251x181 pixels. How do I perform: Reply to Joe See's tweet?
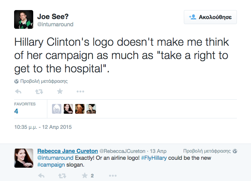tap(18, 91)
